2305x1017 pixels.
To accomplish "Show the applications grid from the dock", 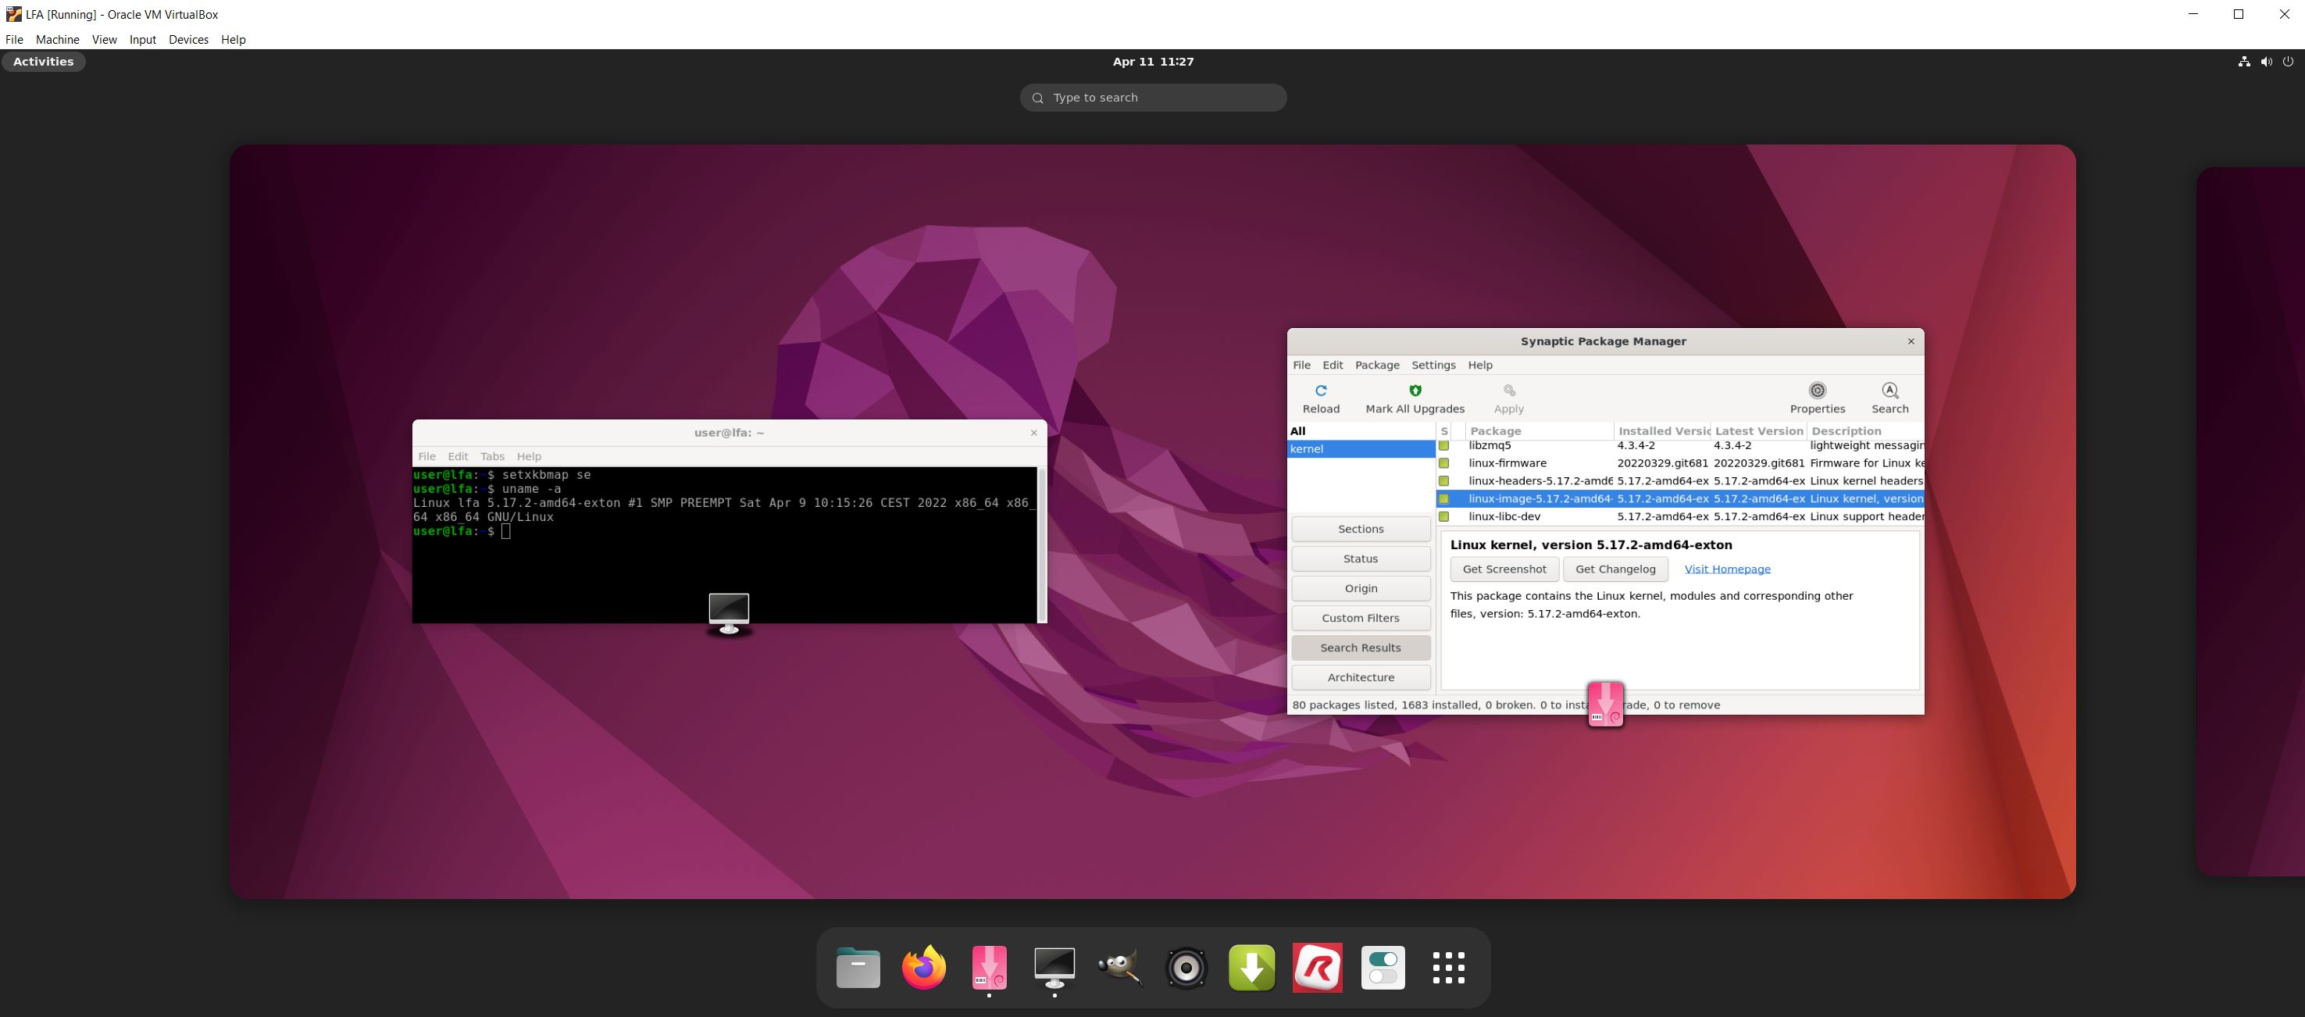I will click(x=1449, y=967).
